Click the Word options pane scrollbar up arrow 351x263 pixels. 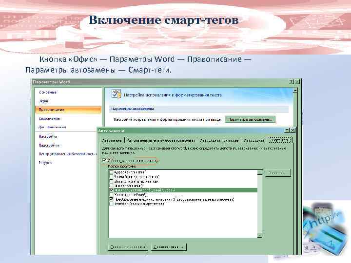click(295, 91)
